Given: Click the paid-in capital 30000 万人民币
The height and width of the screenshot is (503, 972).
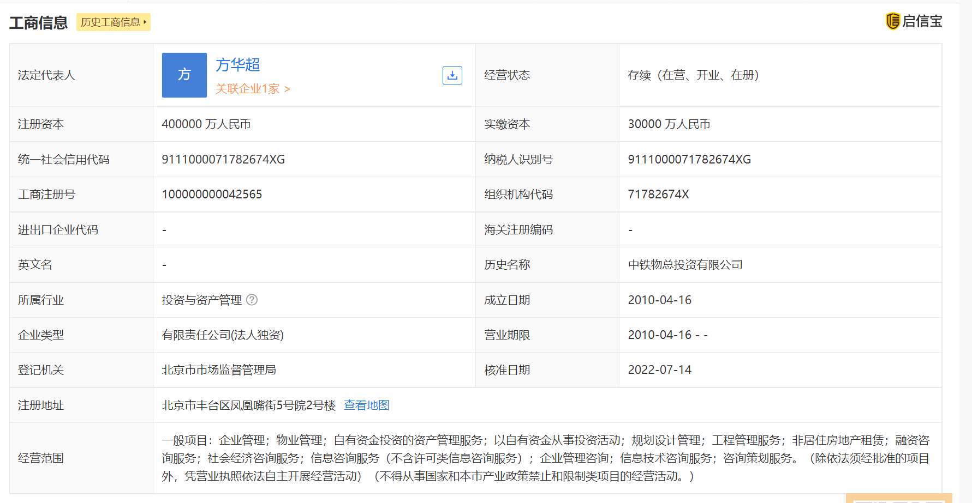Looking at the screenshot, I should click(669, 124).
